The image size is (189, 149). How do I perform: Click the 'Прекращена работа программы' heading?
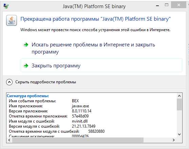(x=95, y=19)
